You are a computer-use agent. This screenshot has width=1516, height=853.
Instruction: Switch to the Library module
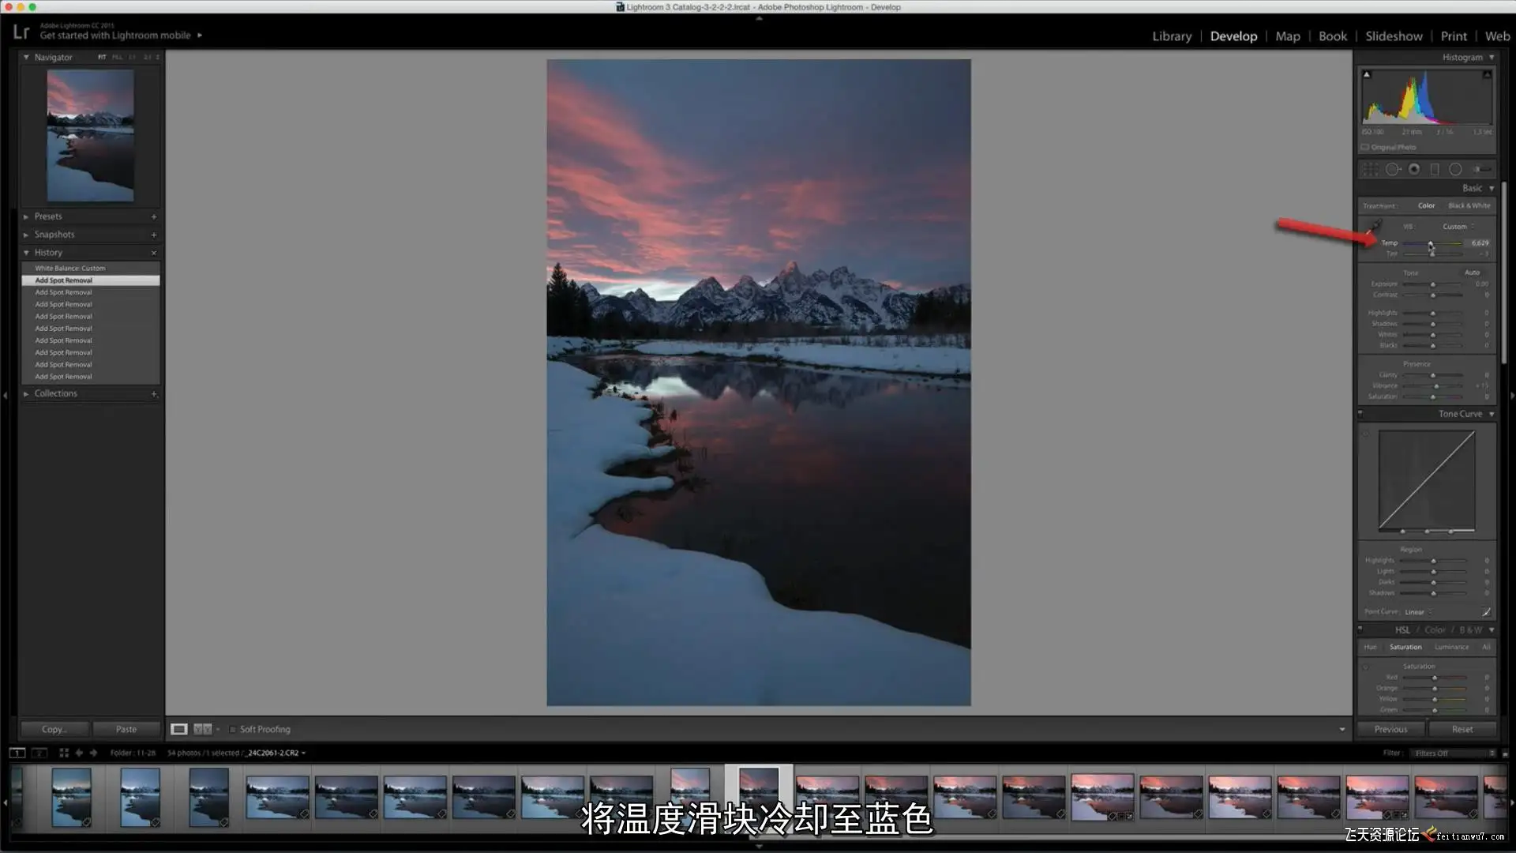[x=1171, y=36]
